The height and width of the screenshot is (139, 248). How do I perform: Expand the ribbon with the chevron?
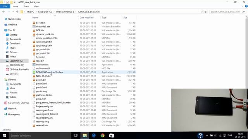[242, 6]
